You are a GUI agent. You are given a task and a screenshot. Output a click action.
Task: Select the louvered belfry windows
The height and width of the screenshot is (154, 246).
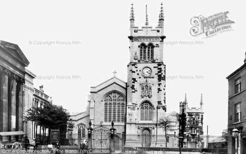[146, 52]
